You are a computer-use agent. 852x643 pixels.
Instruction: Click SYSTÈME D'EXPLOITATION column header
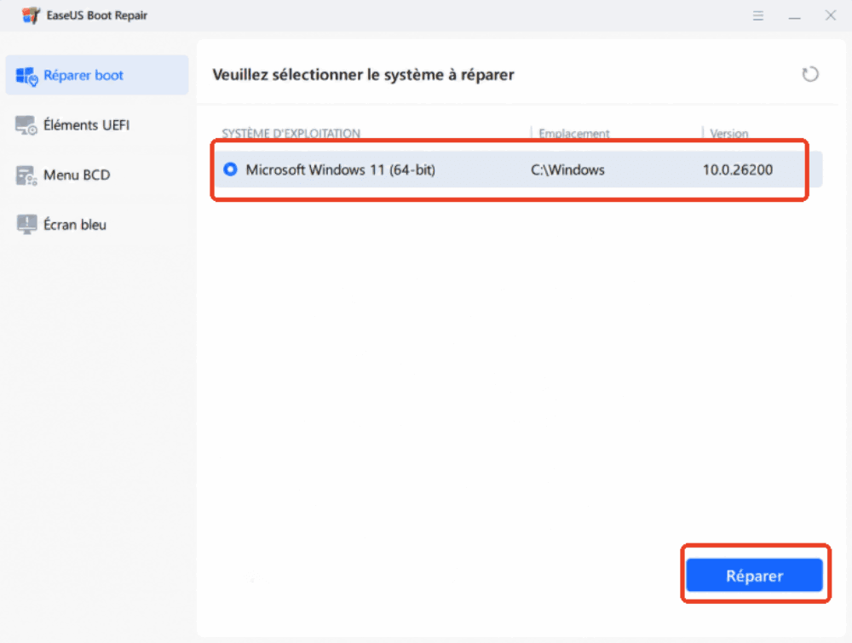(291, 134)
